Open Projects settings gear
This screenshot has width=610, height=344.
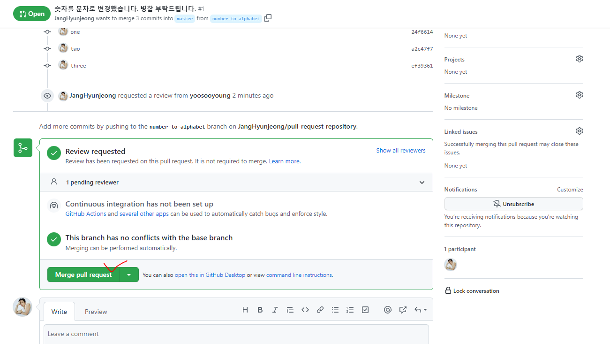[580, 59]
